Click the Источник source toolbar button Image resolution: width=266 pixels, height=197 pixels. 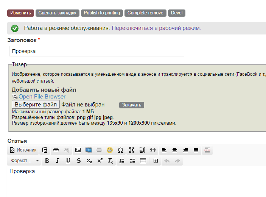coord(23,150)
